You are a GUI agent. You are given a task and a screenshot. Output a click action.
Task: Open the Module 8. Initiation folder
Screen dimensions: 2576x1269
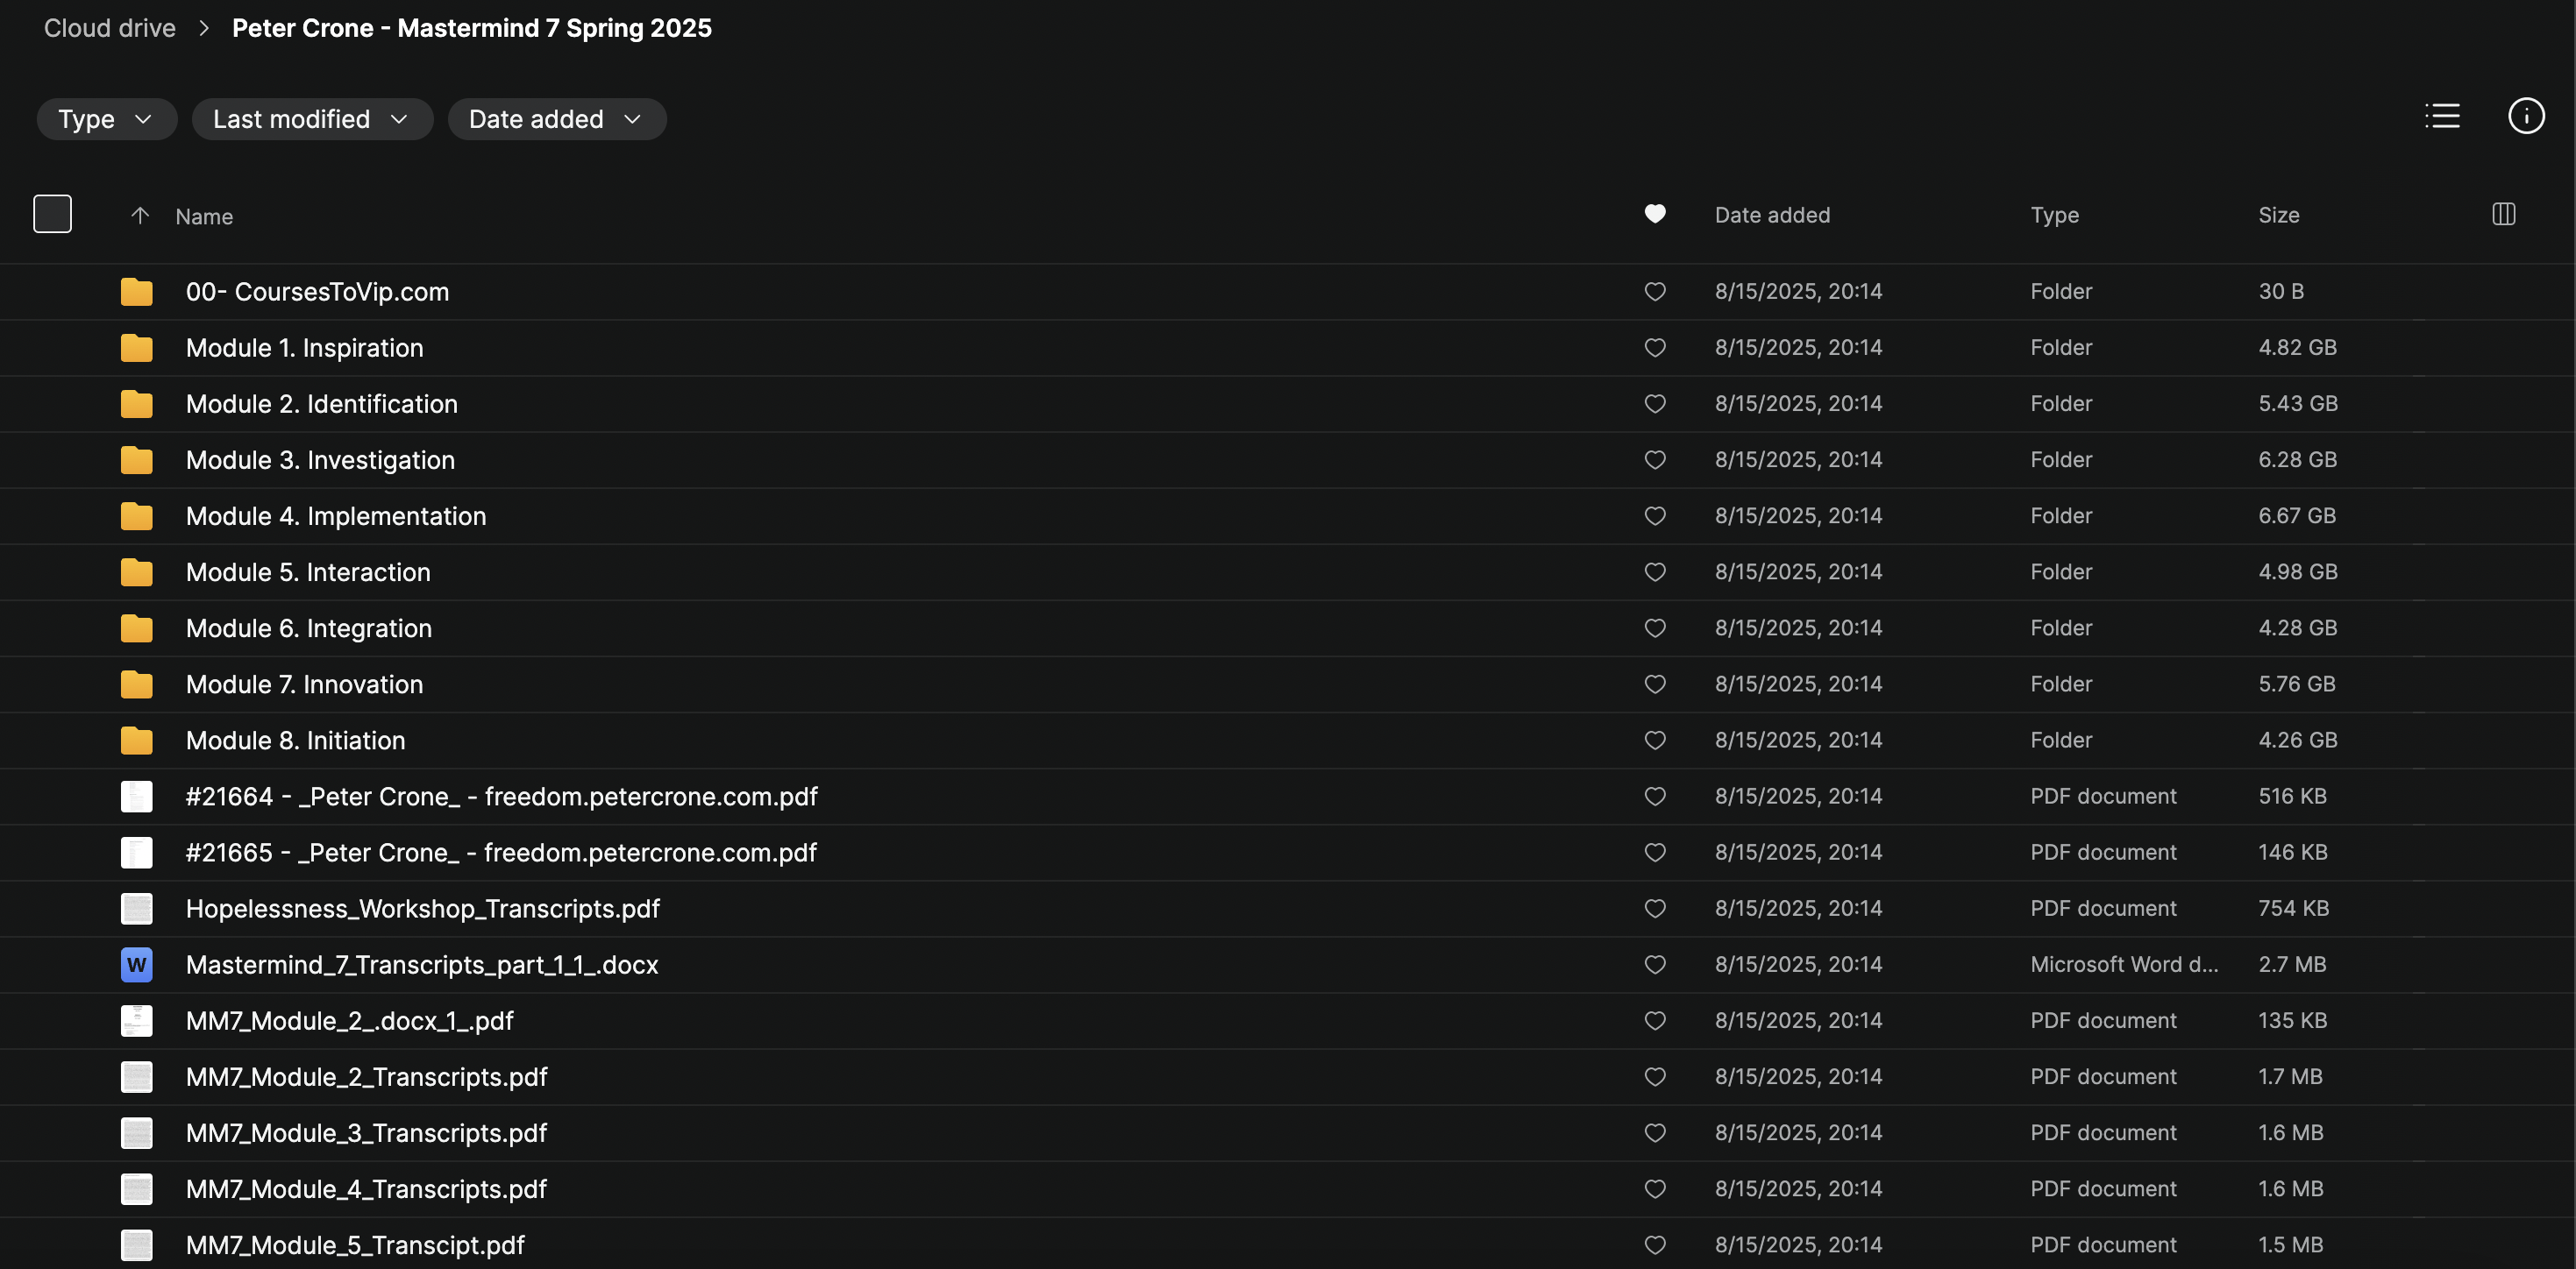tap(295, 741)
